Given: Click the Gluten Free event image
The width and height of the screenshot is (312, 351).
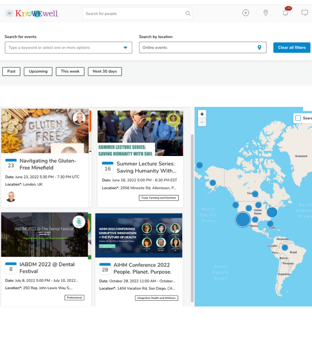Looking at the screenshot, I should coord(45,131).
